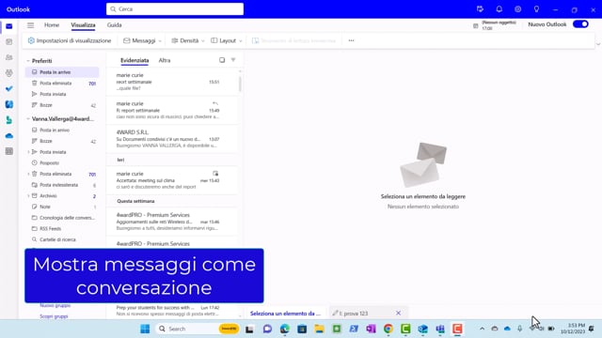Open marie curie's 15:49 replied email
The image size is (602, 338).
(172, 110)
